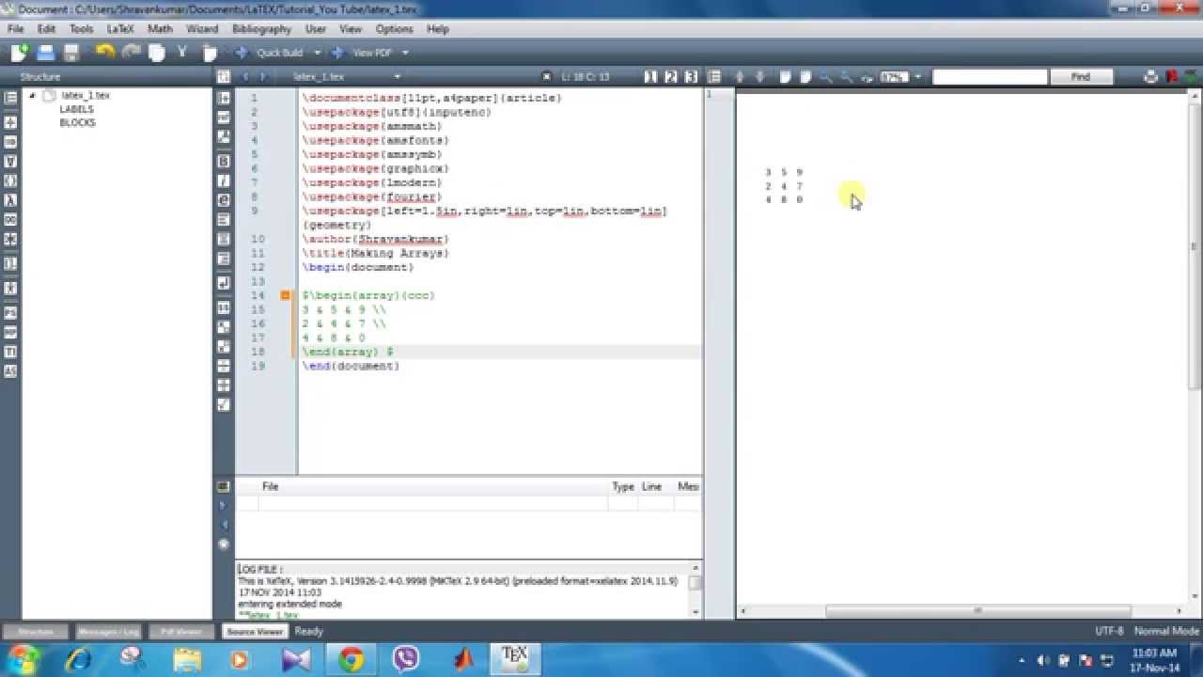Click the PDF viewer horizontal scrollbar

tap(977, 611)
